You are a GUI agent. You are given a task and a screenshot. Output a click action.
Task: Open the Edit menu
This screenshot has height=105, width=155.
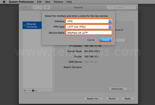tap(39, 2)
